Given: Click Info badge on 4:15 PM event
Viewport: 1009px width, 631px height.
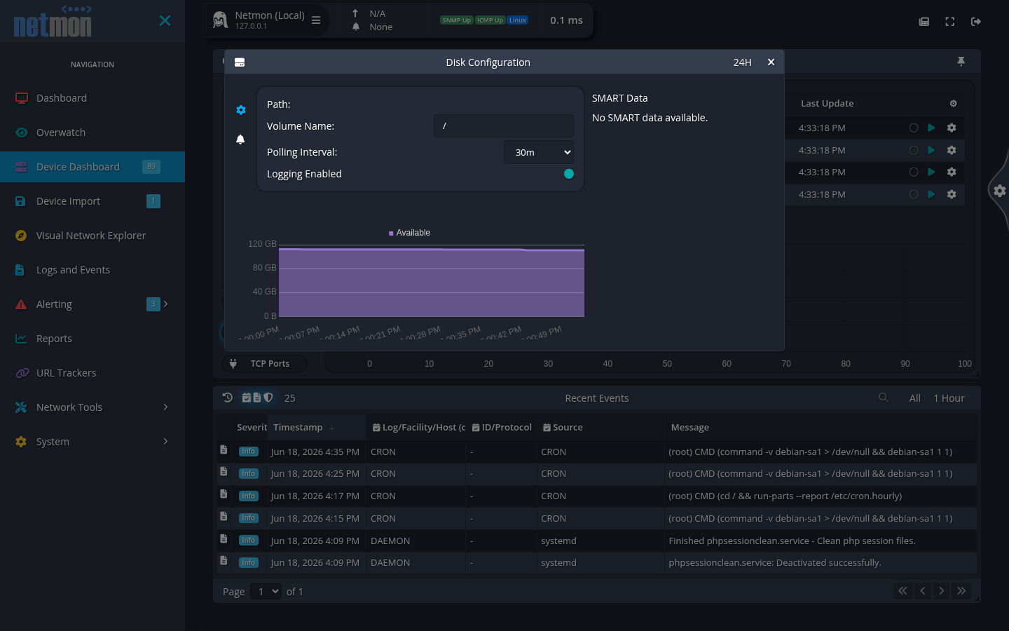Looking at the screenshot, I should pyautogui.click(x=249, y=518).
